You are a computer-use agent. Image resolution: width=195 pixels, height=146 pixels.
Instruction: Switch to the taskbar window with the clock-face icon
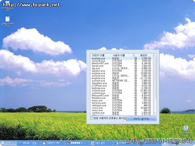point(53,143)
